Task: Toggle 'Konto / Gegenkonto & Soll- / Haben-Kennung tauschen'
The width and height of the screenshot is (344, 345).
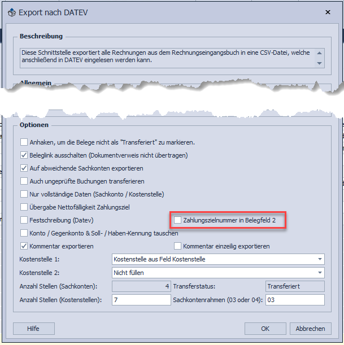Action: 24,233
